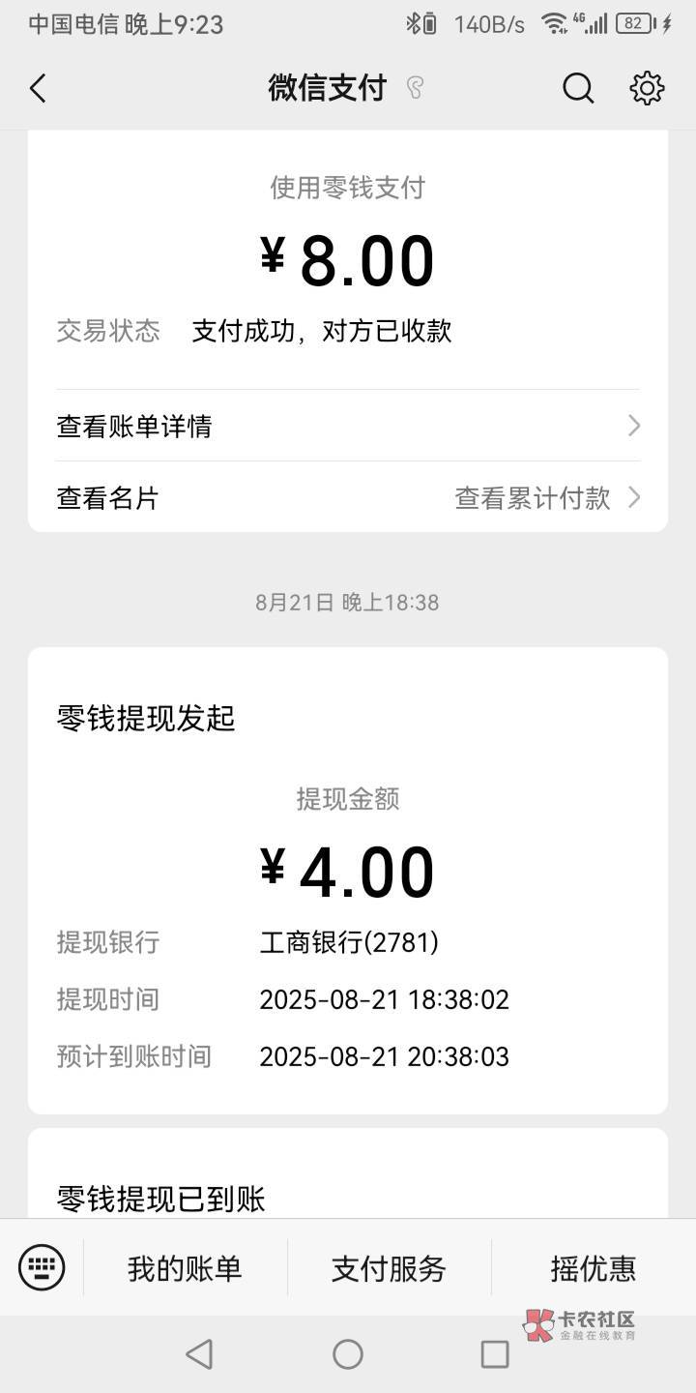Tap the back arrow icon
The height and width of the screenshot is (1393, 696).
pos(39,89)
